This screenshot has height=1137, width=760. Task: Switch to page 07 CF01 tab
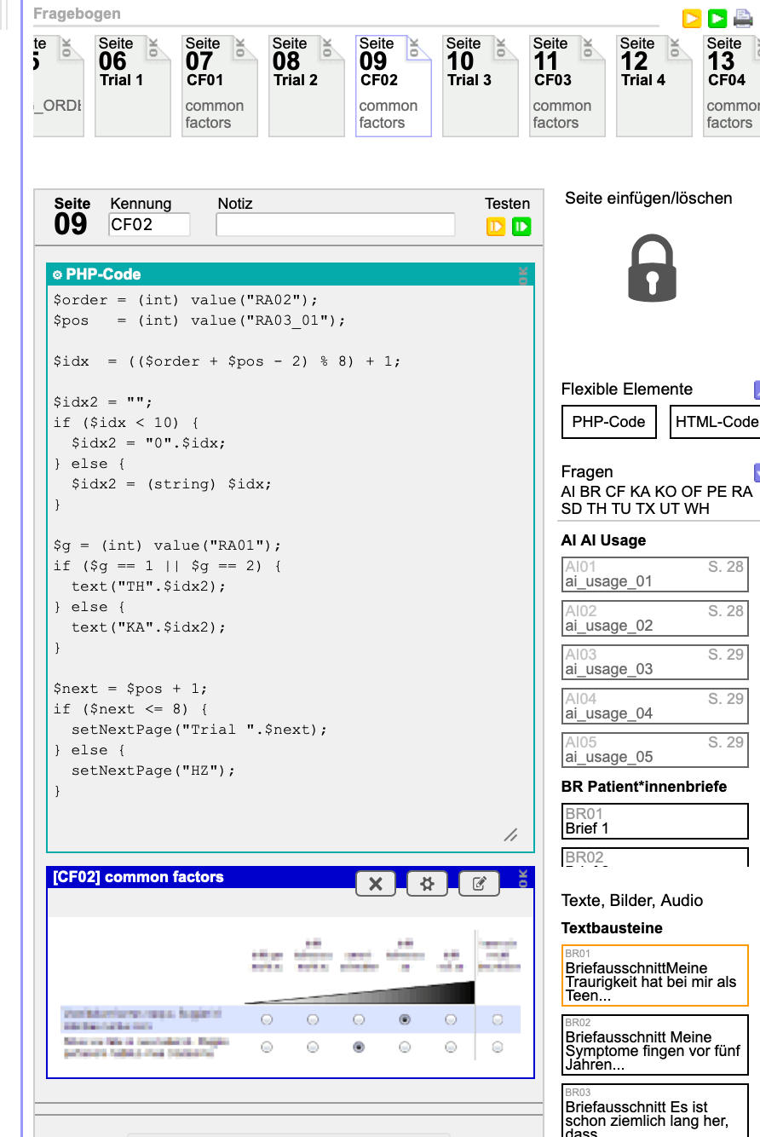coord(220,85)
